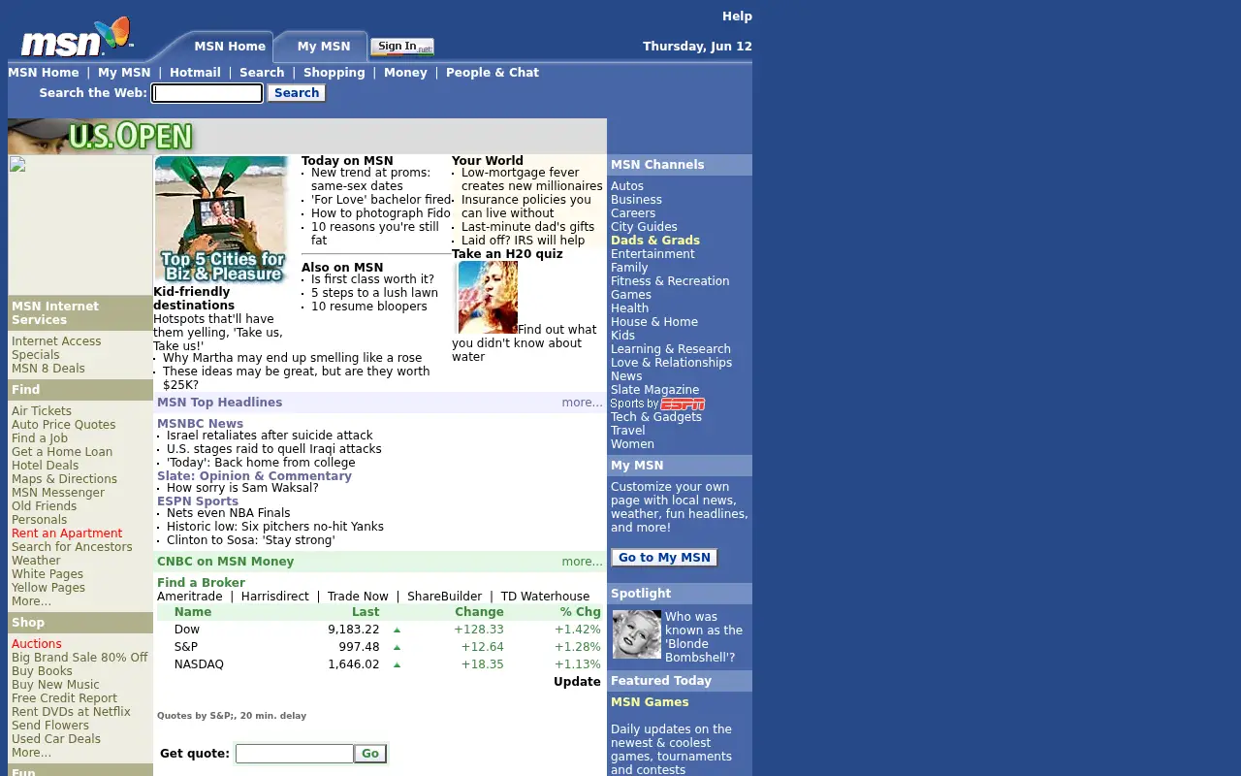Click the MSNBC News heading
Screen dimensions: 1241x776
200,424
